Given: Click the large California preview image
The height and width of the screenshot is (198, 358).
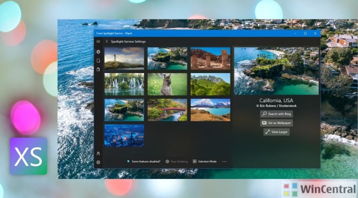Looking at the screenshot, I should pos(276,71).
